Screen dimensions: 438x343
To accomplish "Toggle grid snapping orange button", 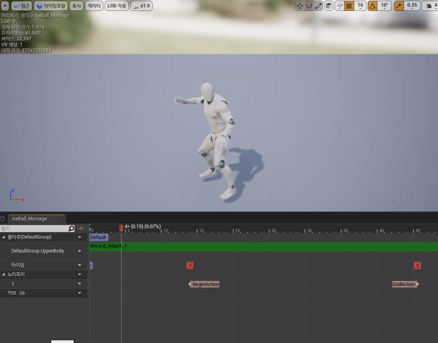I will pyautogui.click(x=349, y=6).
